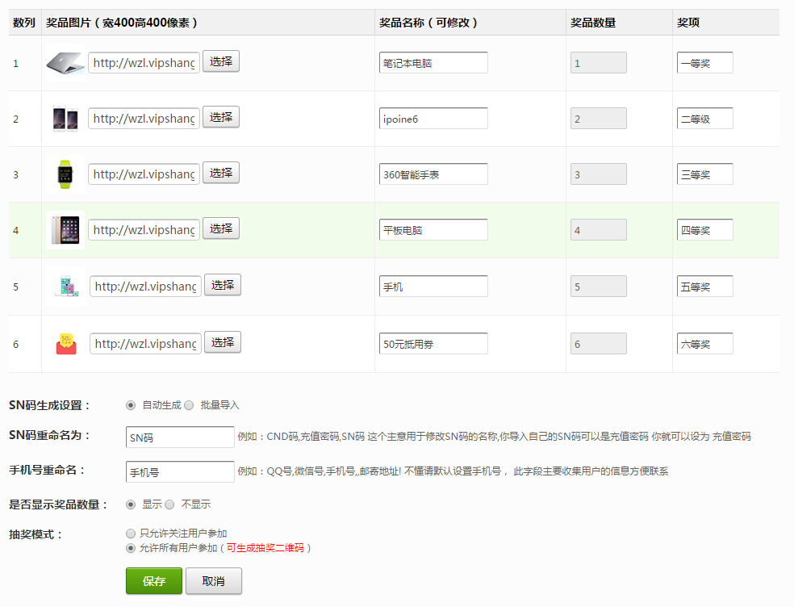
Task: Click 选择 button for row 1 image
Action: [x=221, y=61]
